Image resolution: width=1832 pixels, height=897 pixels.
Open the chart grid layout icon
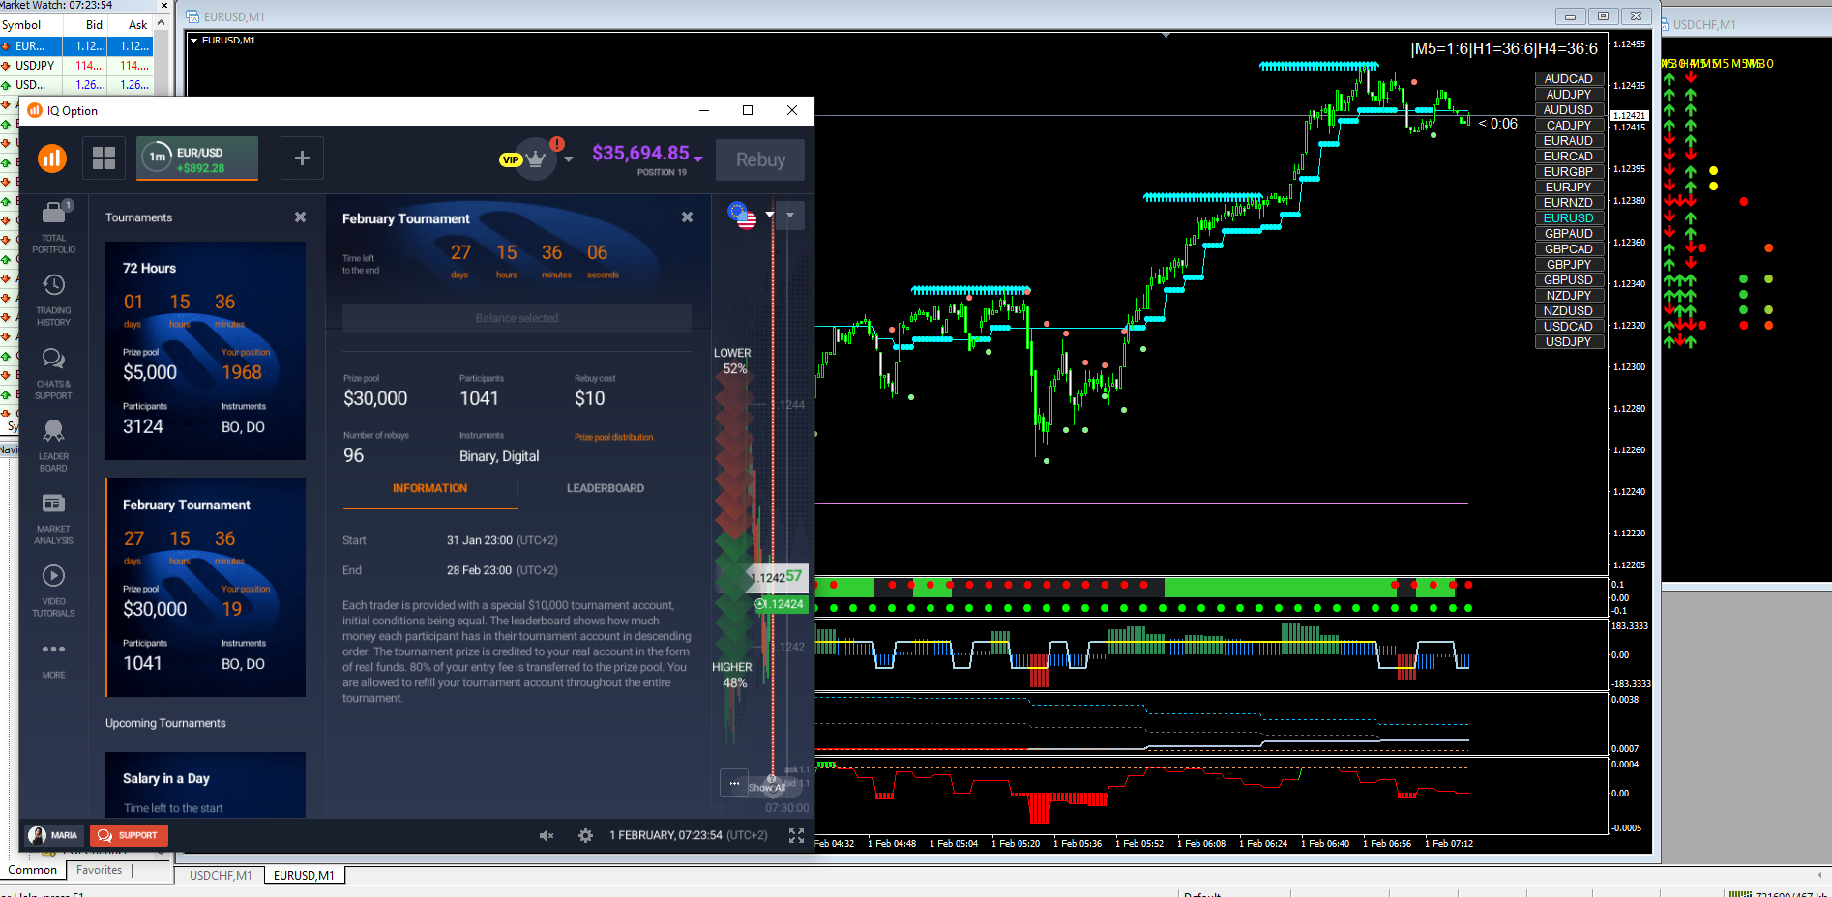[x=104, y=159]
